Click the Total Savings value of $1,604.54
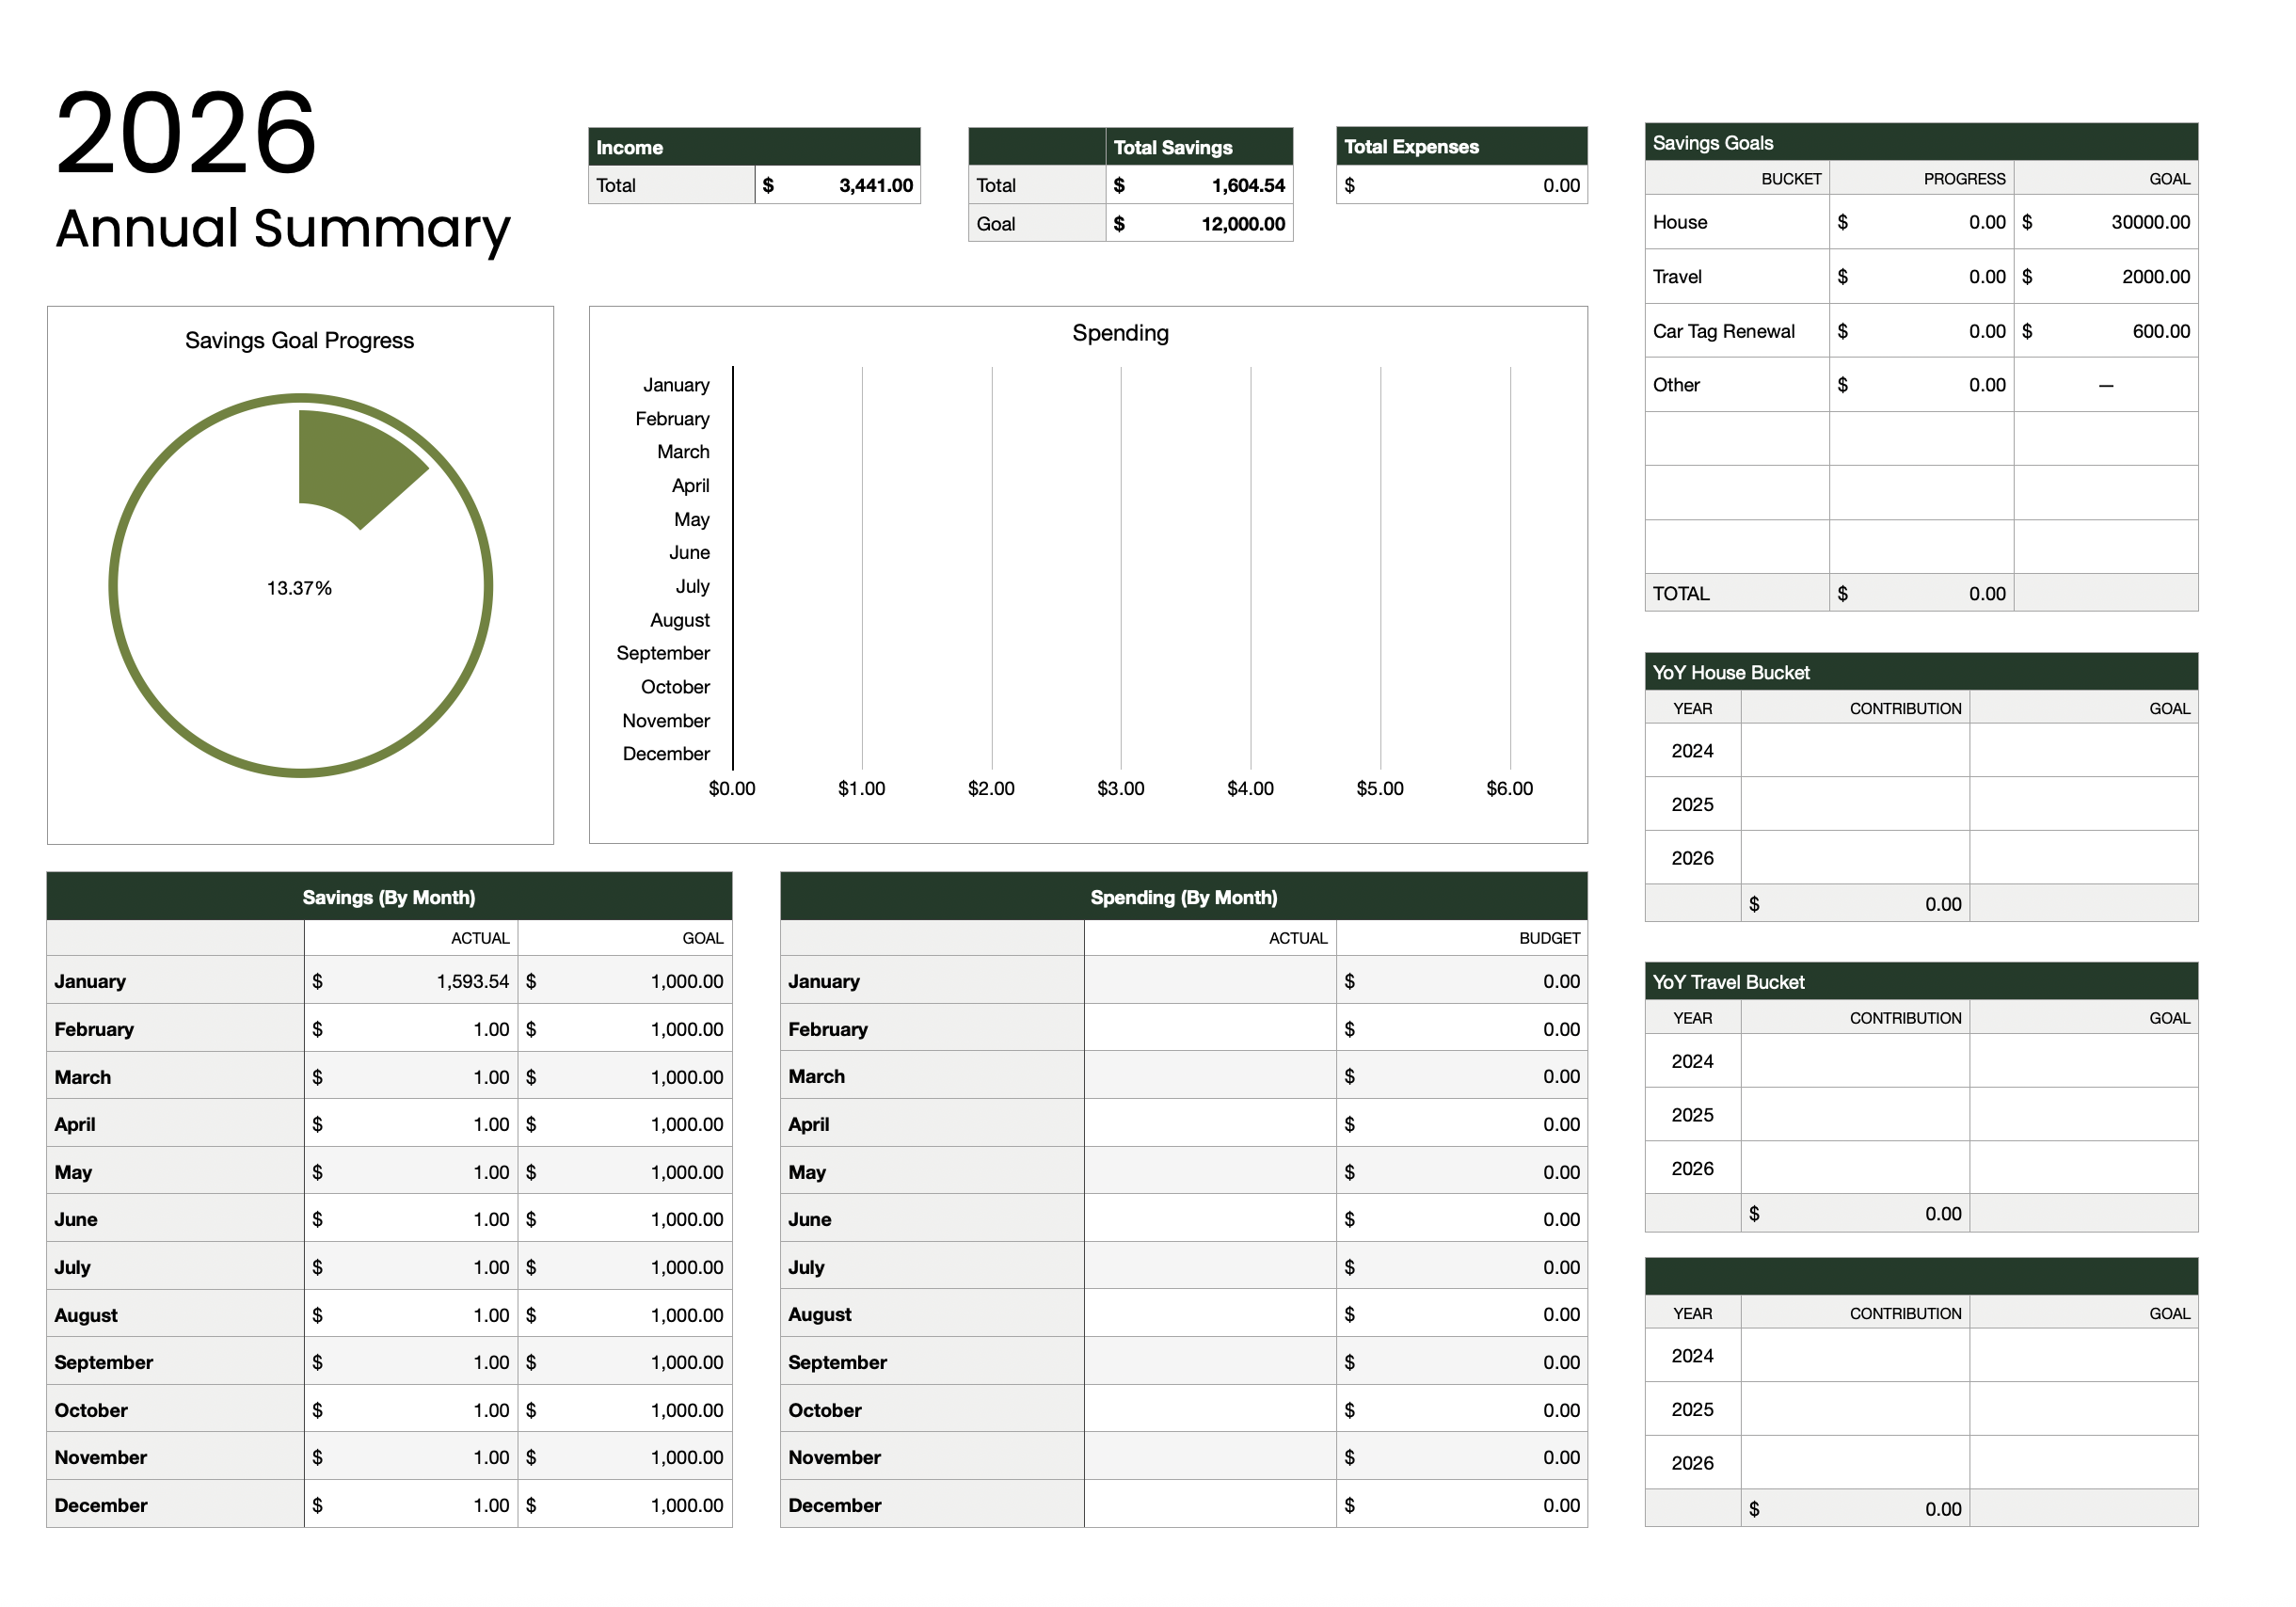2296x1607 pixels. [1200, 186]
